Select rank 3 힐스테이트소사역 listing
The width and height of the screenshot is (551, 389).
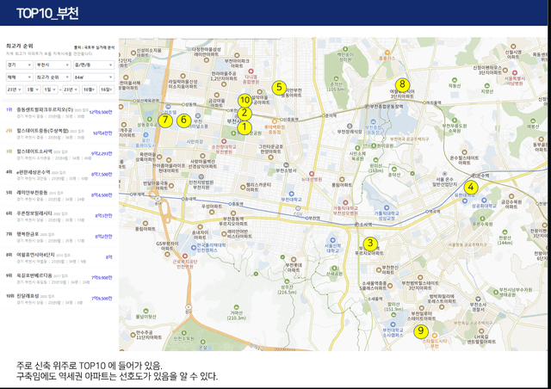(x=59, y=154)
